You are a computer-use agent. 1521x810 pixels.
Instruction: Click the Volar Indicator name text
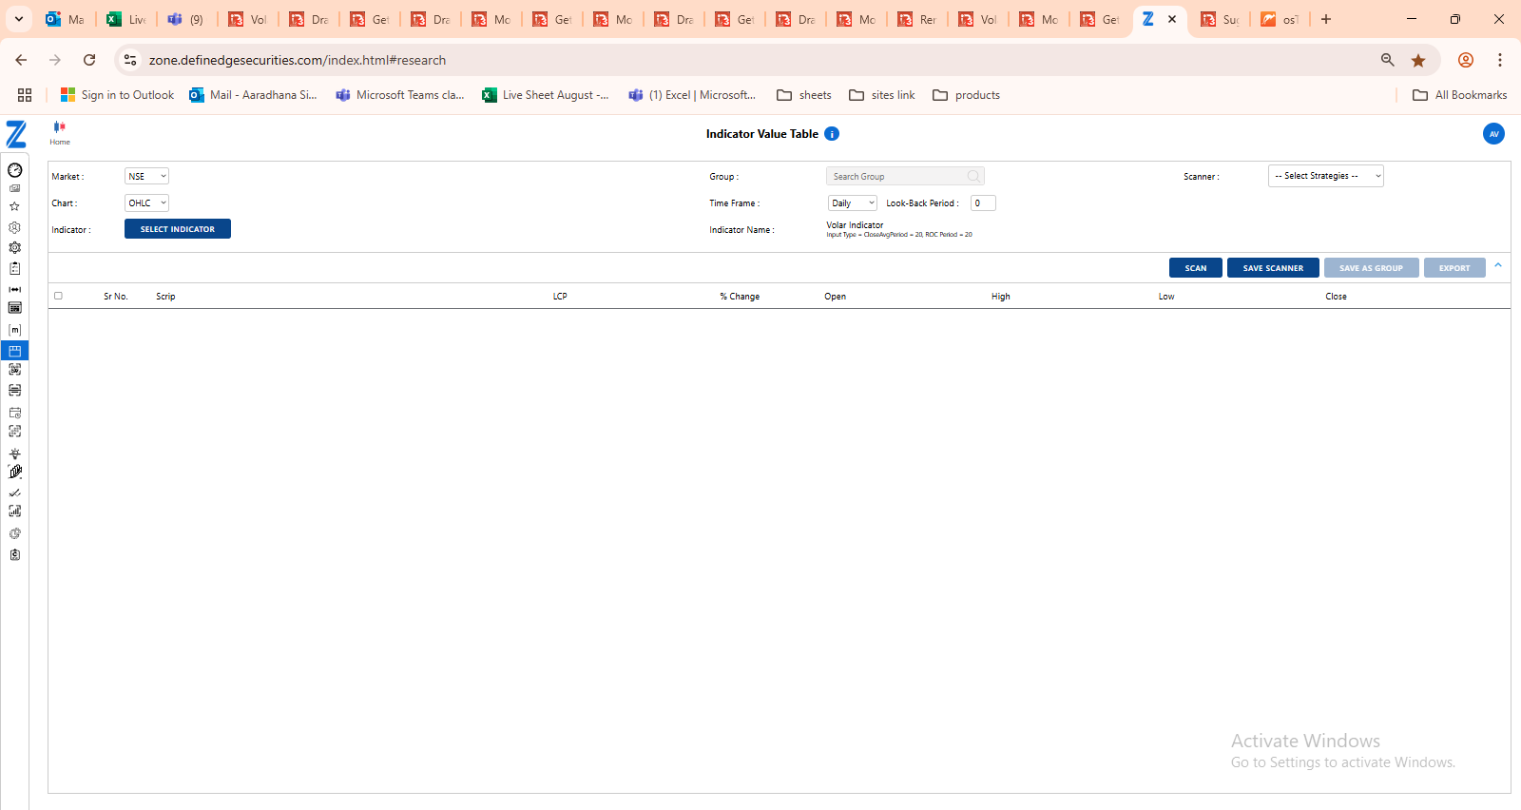[x=855, y=225]
